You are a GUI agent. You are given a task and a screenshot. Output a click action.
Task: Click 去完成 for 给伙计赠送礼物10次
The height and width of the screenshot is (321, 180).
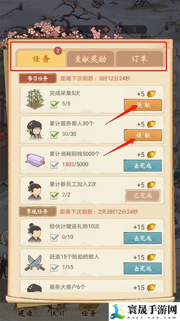(142, 238)
